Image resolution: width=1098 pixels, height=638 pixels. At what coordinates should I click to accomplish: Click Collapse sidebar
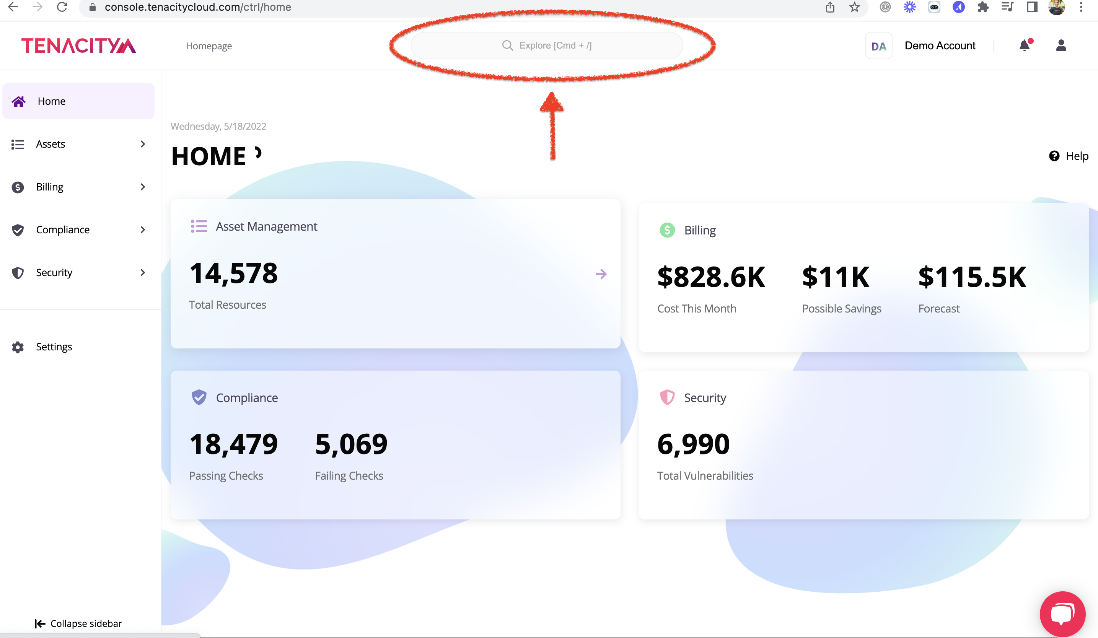(78, 623)
